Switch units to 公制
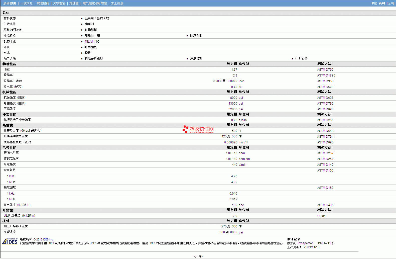Screen dimensions: 396x259 click(391, 3)
